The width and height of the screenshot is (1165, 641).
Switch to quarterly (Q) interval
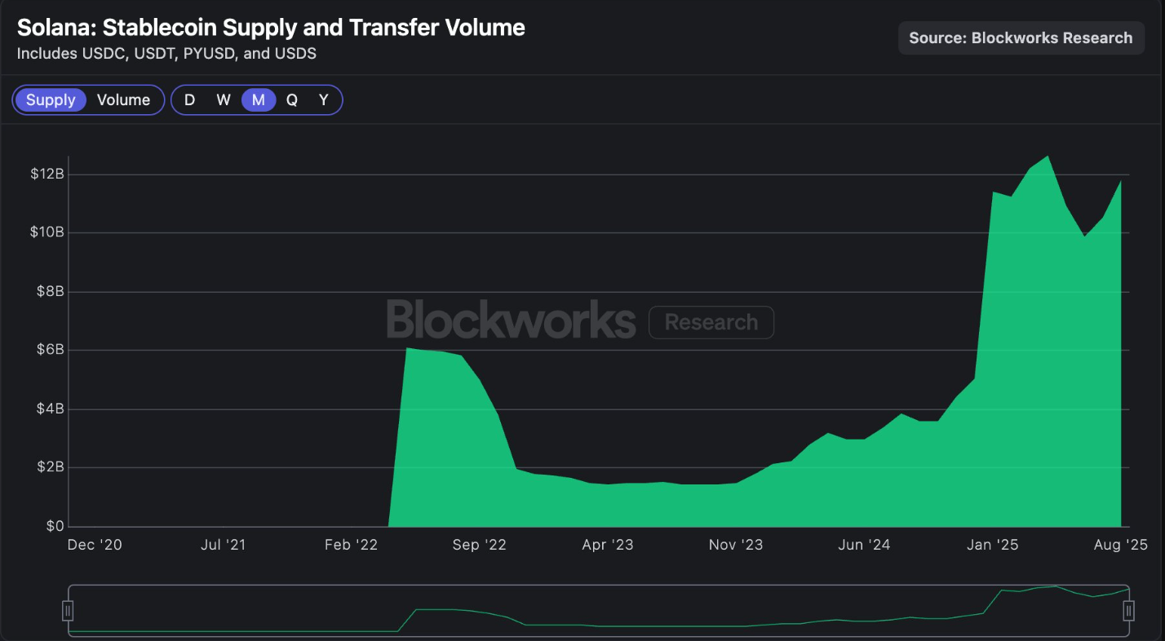(291, 100)
